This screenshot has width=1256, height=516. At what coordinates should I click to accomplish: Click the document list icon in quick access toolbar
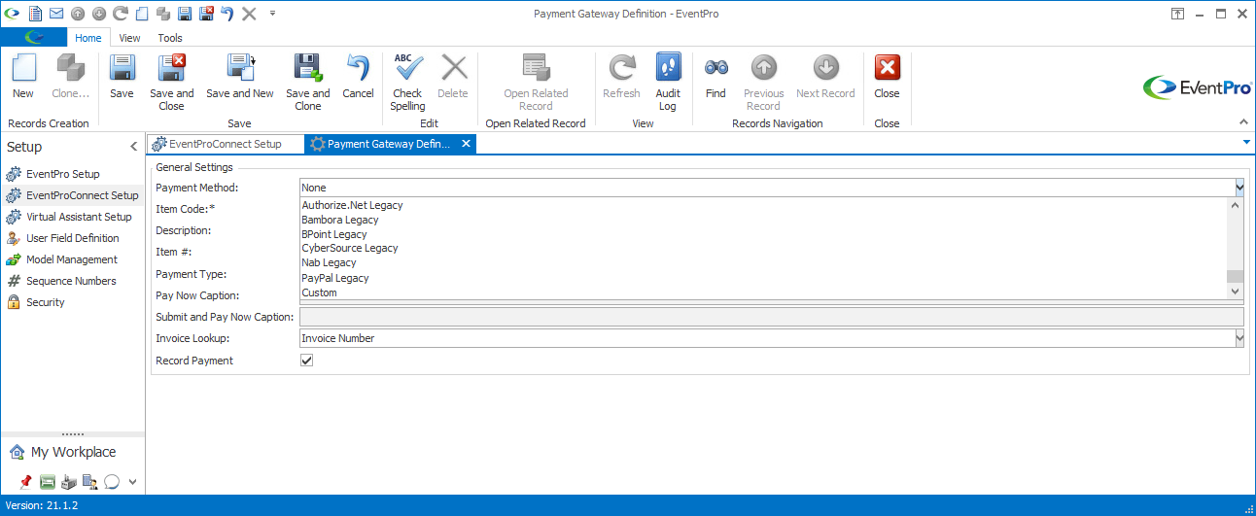click(35, 14)
